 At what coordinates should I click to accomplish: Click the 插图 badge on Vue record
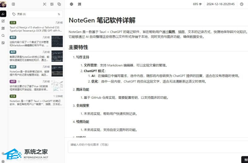coord(13,81)
